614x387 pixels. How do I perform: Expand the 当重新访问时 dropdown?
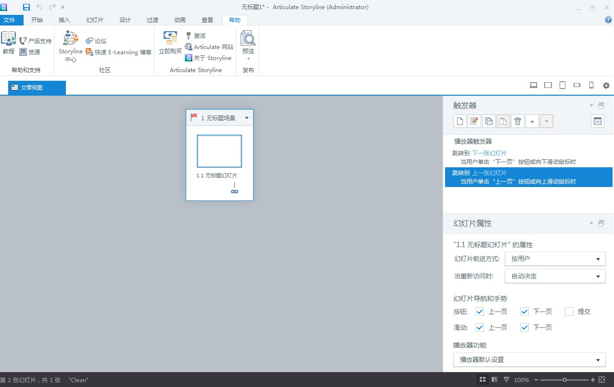pyautogui.click(x=555, y=276)
